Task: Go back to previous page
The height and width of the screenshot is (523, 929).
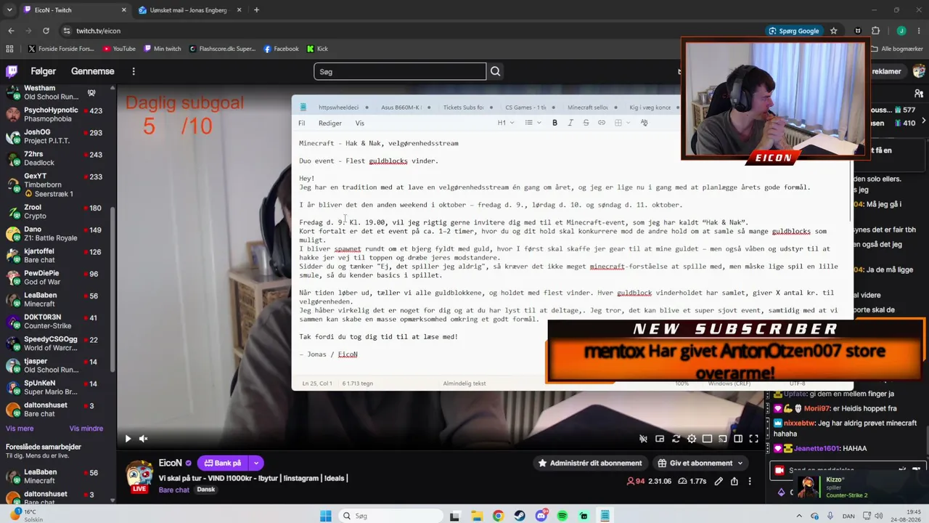Action: [x=11, y=31]
